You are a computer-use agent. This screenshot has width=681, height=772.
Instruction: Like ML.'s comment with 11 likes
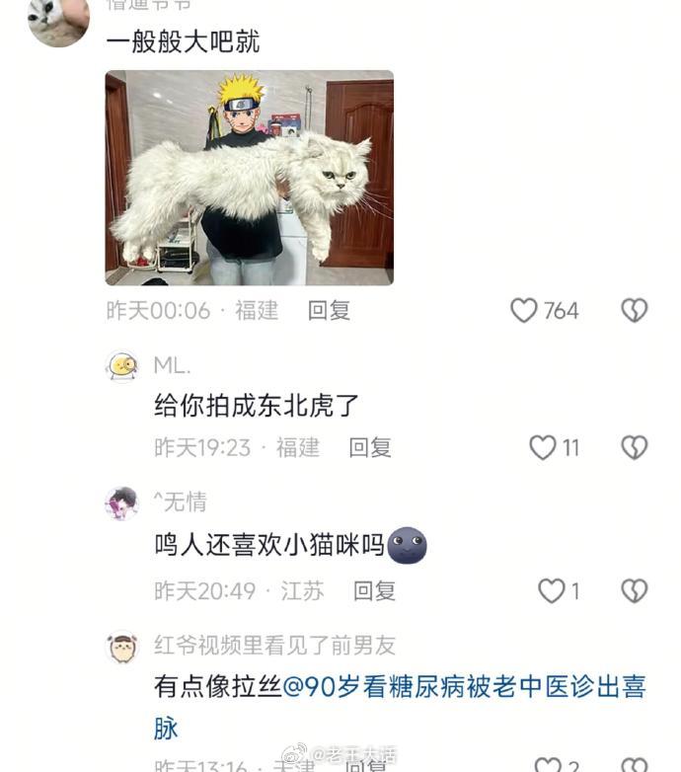[542, 447]
